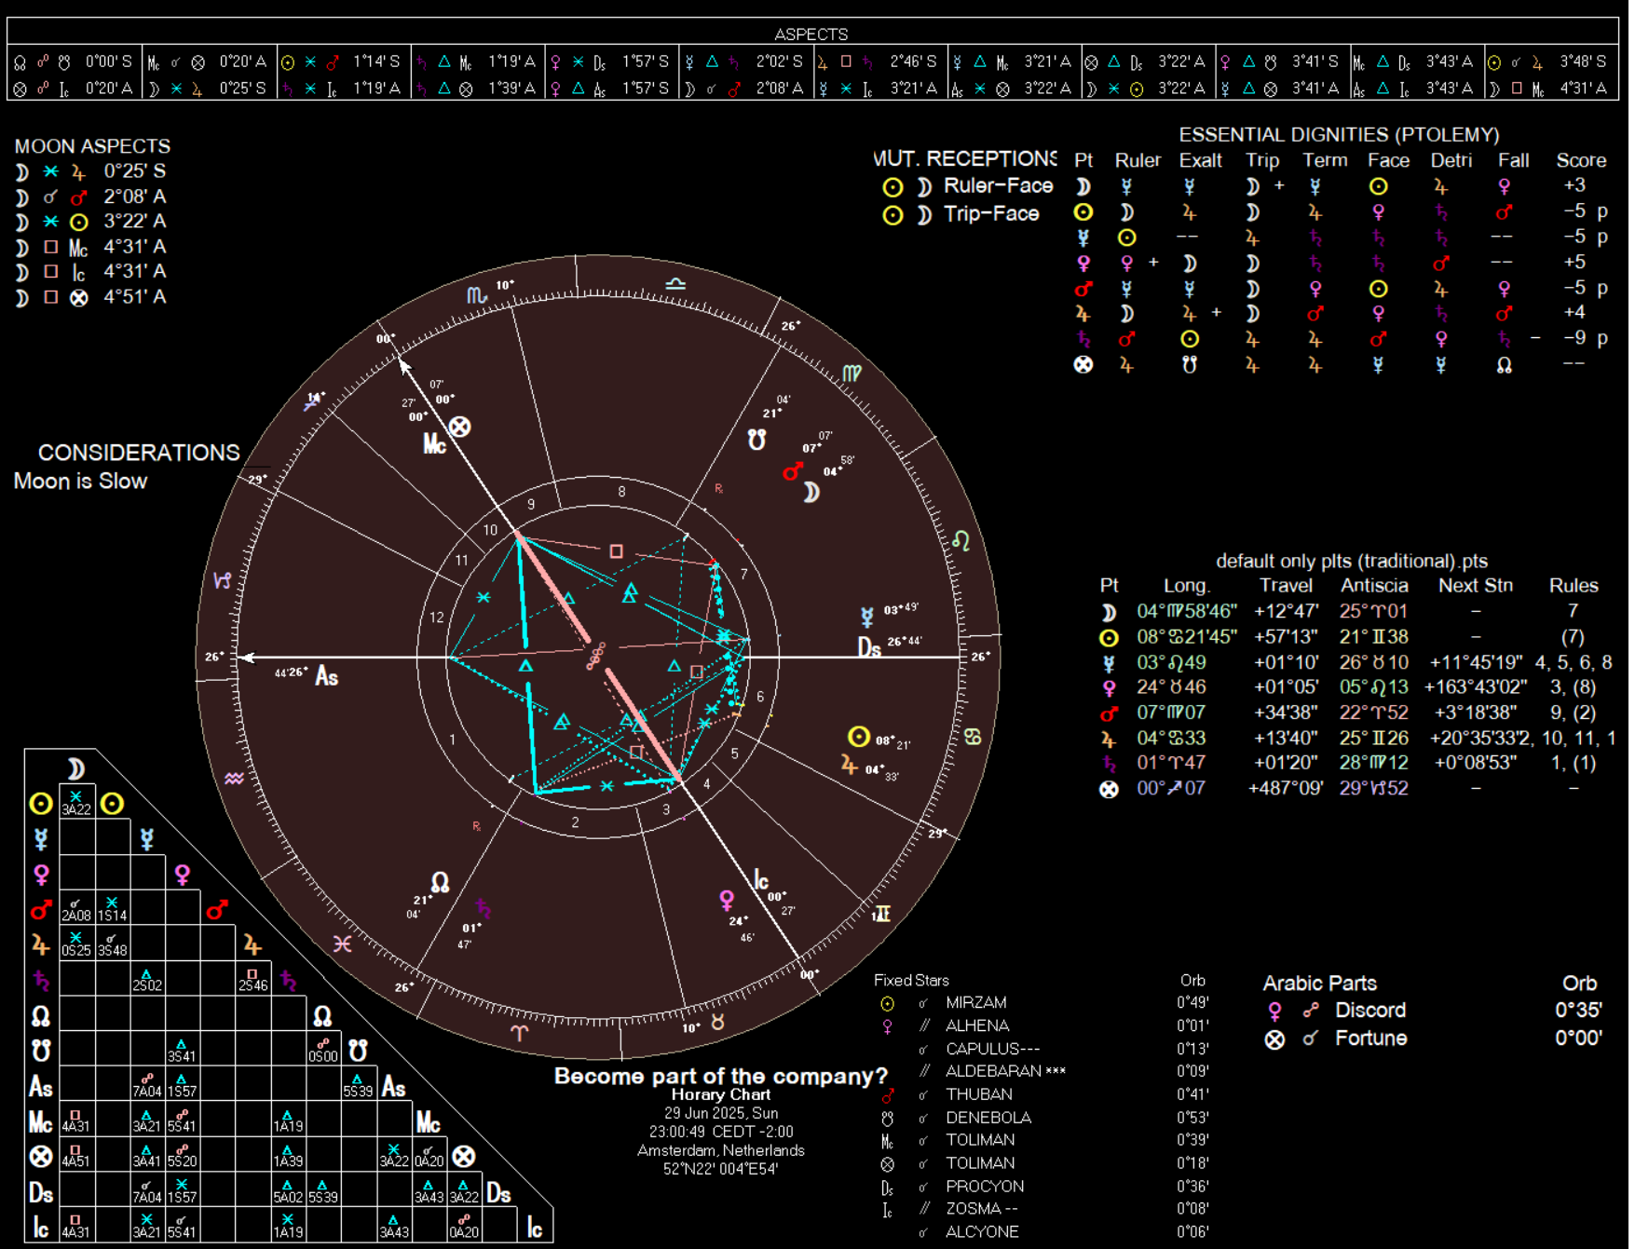Click the Part of Fortune glyph near Mc in wheel
1635x1249 pixels.
click(x=460, y=427)
